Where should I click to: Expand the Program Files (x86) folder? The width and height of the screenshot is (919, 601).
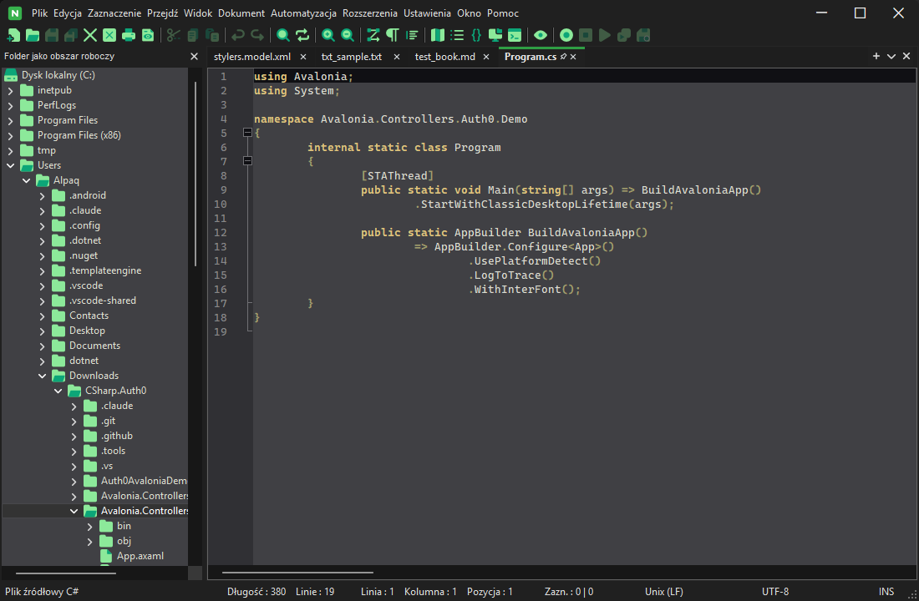click(x=11, y=135)
